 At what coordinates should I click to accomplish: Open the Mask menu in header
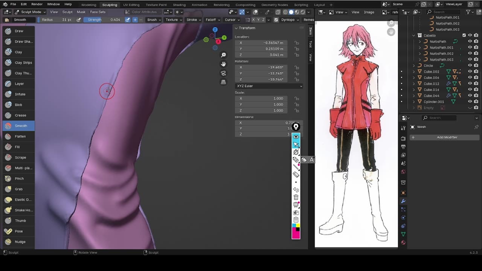click(x=81, y=12)
